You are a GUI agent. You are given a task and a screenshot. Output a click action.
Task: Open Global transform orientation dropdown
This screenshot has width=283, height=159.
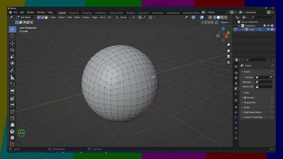click(x=123, y=17)
